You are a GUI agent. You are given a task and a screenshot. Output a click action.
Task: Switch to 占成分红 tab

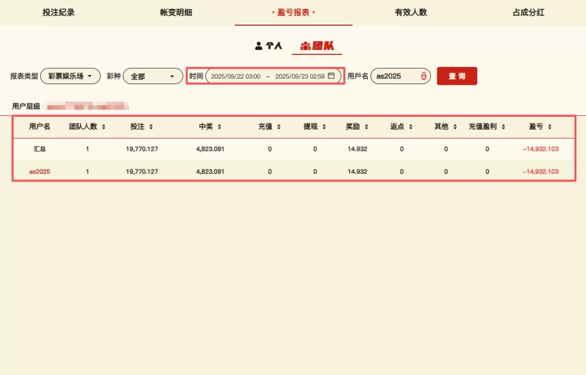(528, 13)
